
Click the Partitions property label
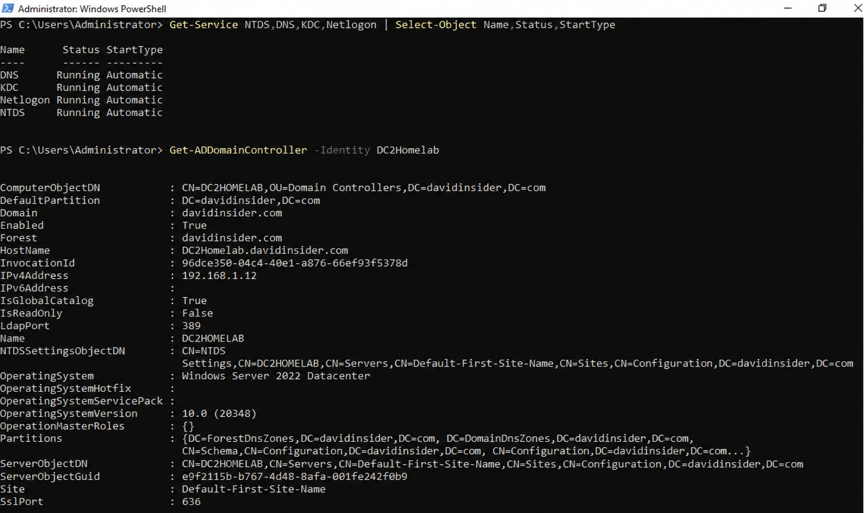(x=31, y=439)
